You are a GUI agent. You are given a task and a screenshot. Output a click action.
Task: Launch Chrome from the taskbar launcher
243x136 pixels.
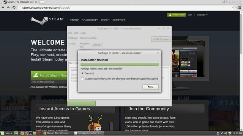tap(22, 133)
